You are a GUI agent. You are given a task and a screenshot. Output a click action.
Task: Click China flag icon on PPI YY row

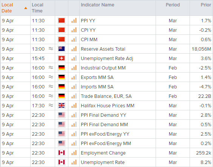pyautogui.click(x=62, y=20)
